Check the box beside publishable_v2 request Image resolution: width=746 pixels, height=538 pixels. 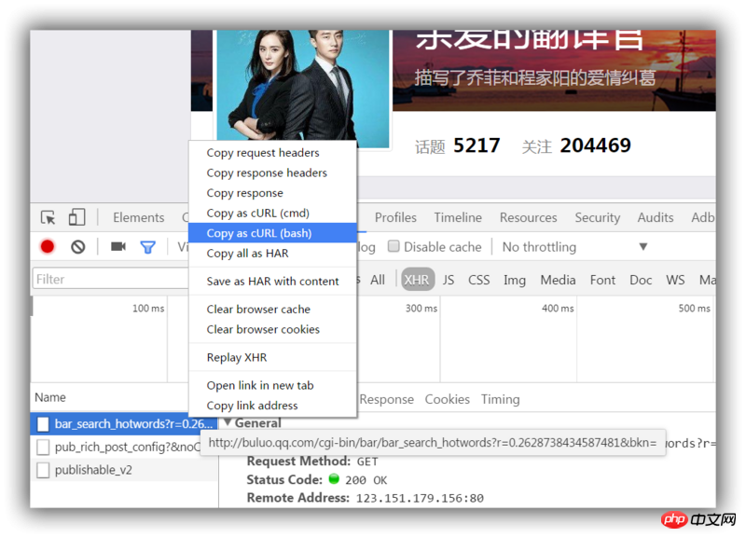(x=43, y=470)
